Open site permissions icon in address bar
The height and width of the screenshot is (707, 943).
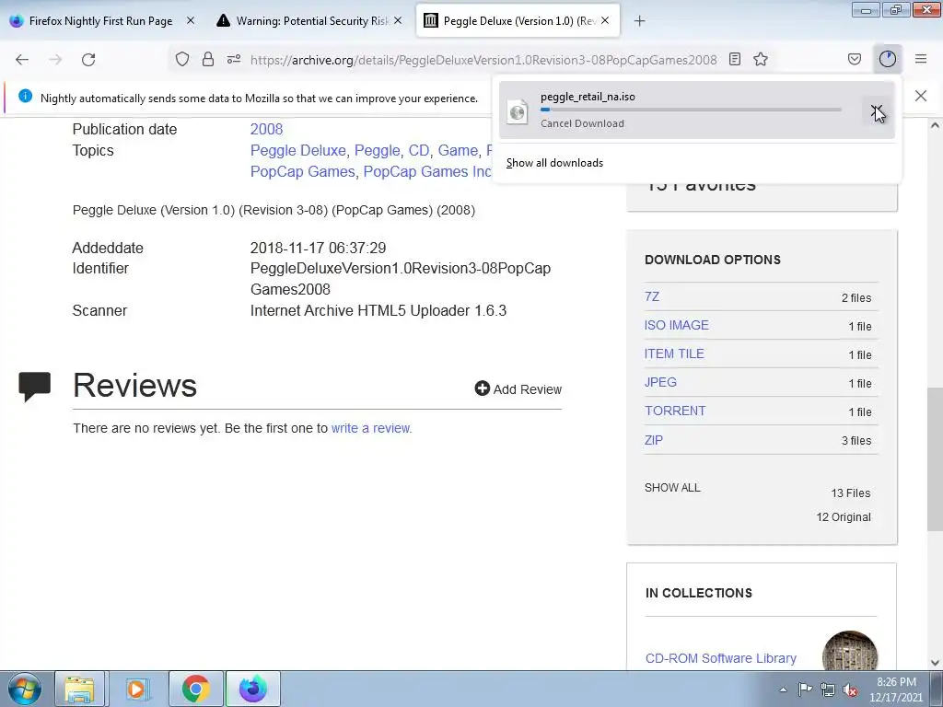pyautogui.click(x=234, y=59)
